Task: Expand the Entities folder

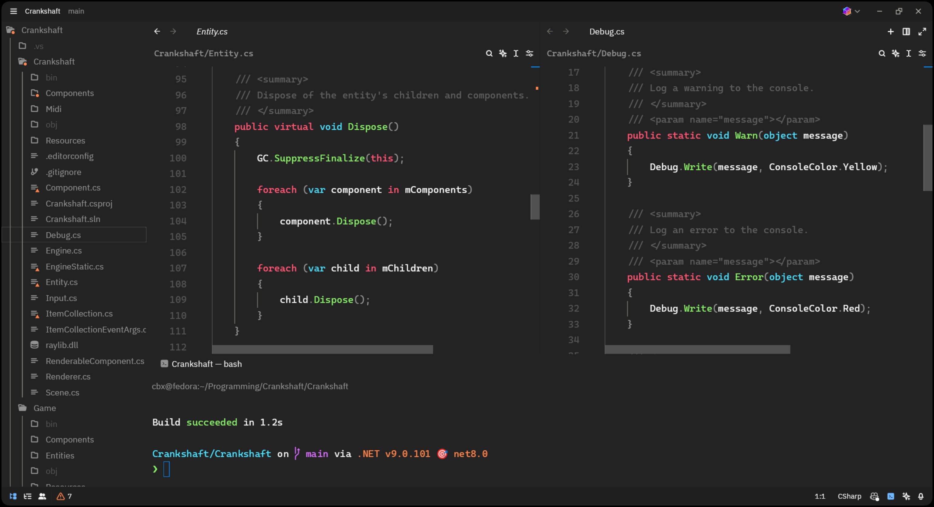Action: pyautogui.click(x=60, y=456)
